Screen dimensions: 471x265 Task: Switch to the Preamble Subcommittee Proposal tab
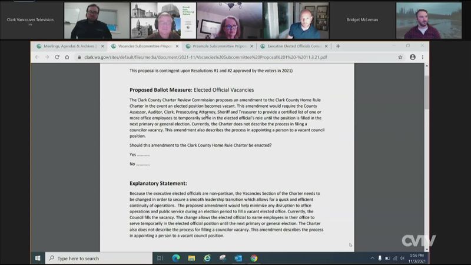pos(215,46)
